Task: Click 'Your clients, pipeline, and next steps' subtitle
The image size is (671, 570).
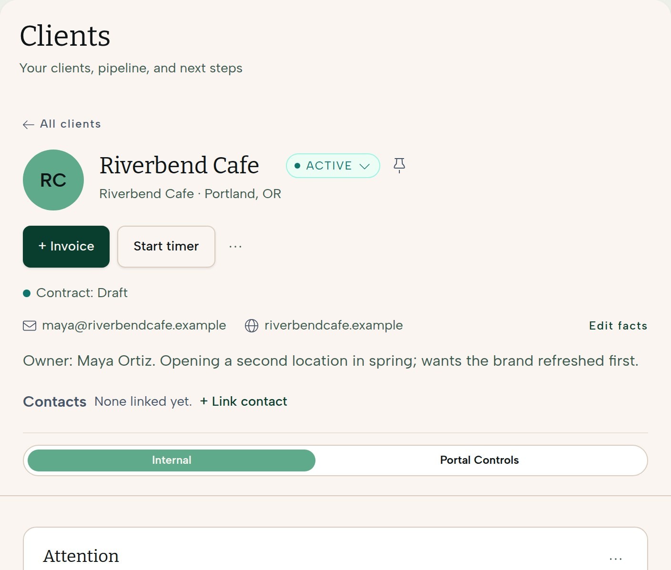Action: point(131,68)
